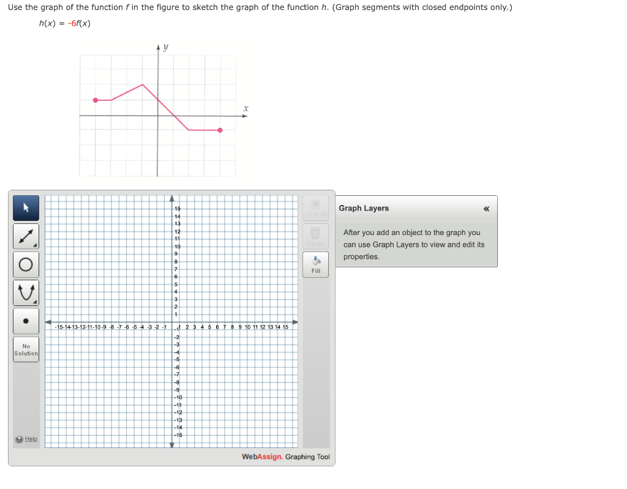Image resolution: width=627 pixels, height=489 pixels.
Task: Select the parabola drawing tool
Action: pos(26,292)
